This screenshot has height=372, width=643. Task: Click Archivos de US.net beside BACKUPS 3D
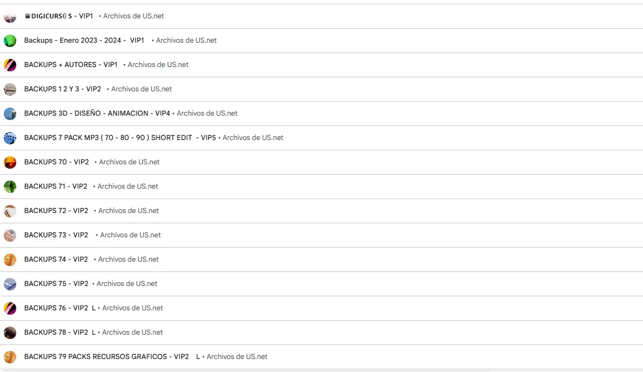[207, 114]
